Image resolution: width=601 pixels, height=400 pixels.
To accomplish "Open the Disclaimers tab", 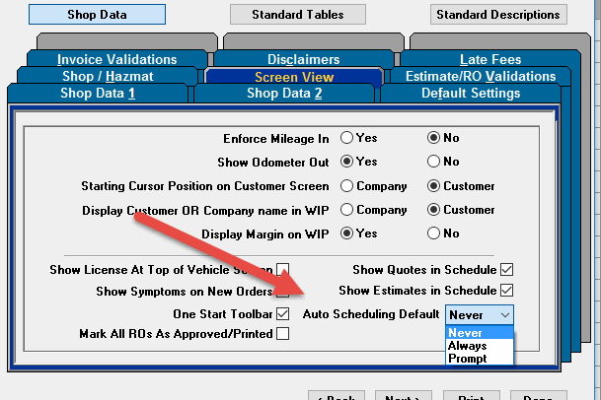I will click(303, 59).
